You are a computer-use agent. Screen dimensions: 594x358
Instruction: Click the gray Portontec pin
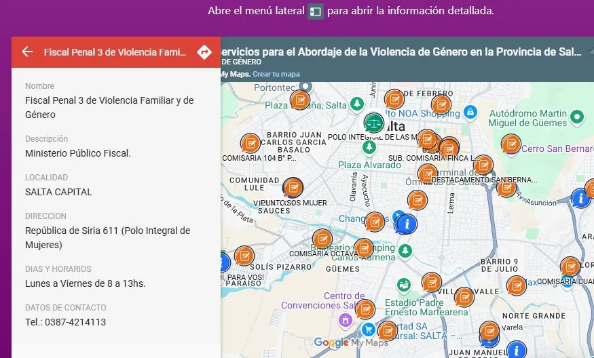[x=305, y=86]
